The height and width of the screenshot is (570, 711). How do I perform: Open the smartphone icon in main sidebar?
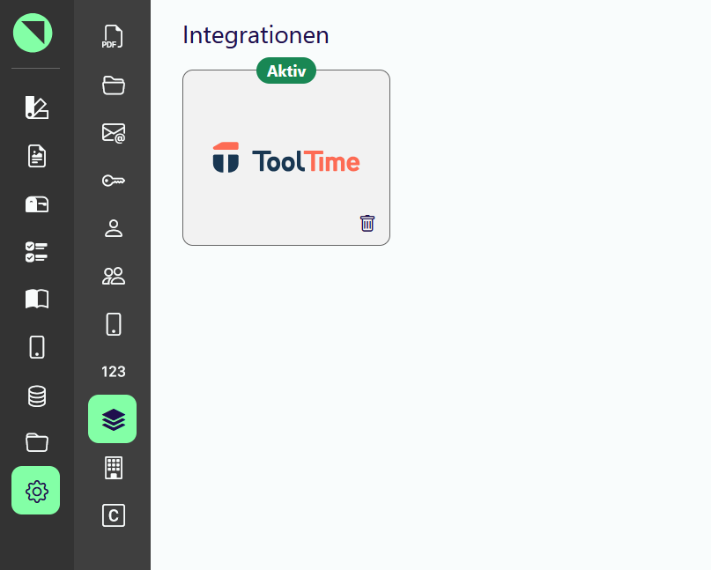[37, 347]
